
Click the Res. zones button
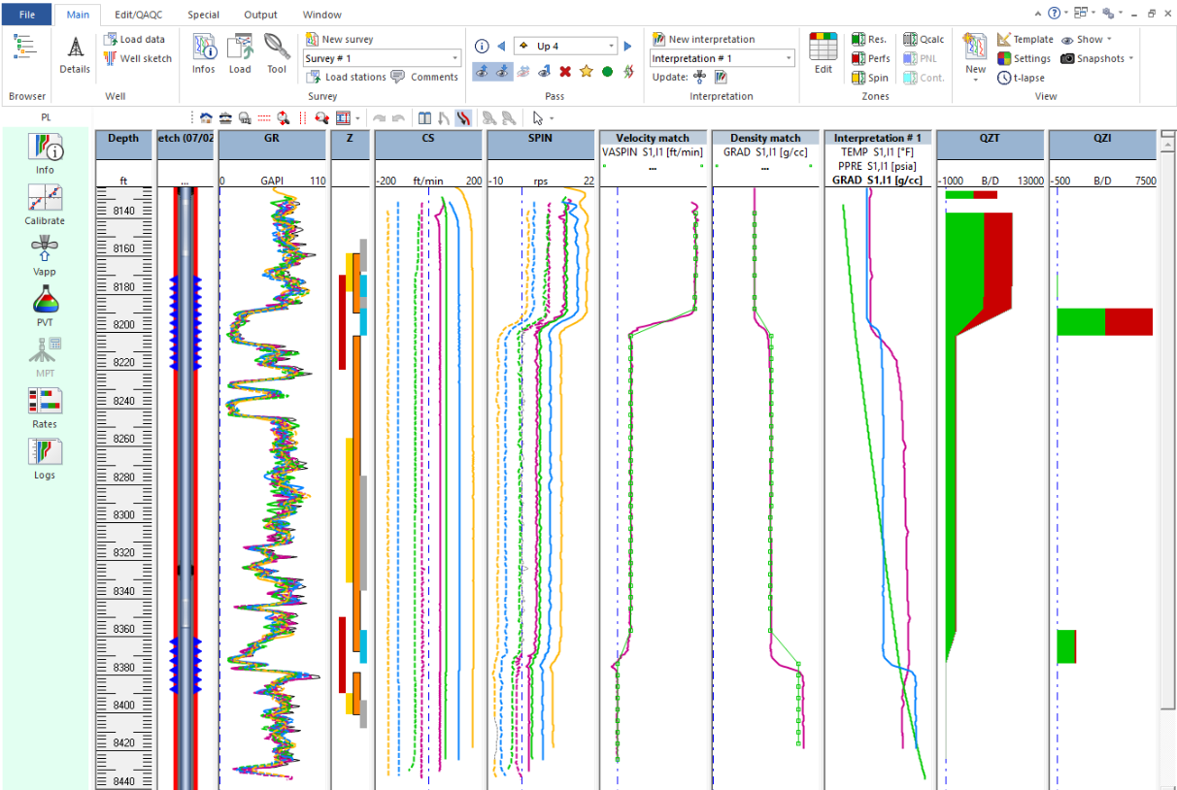869,40
